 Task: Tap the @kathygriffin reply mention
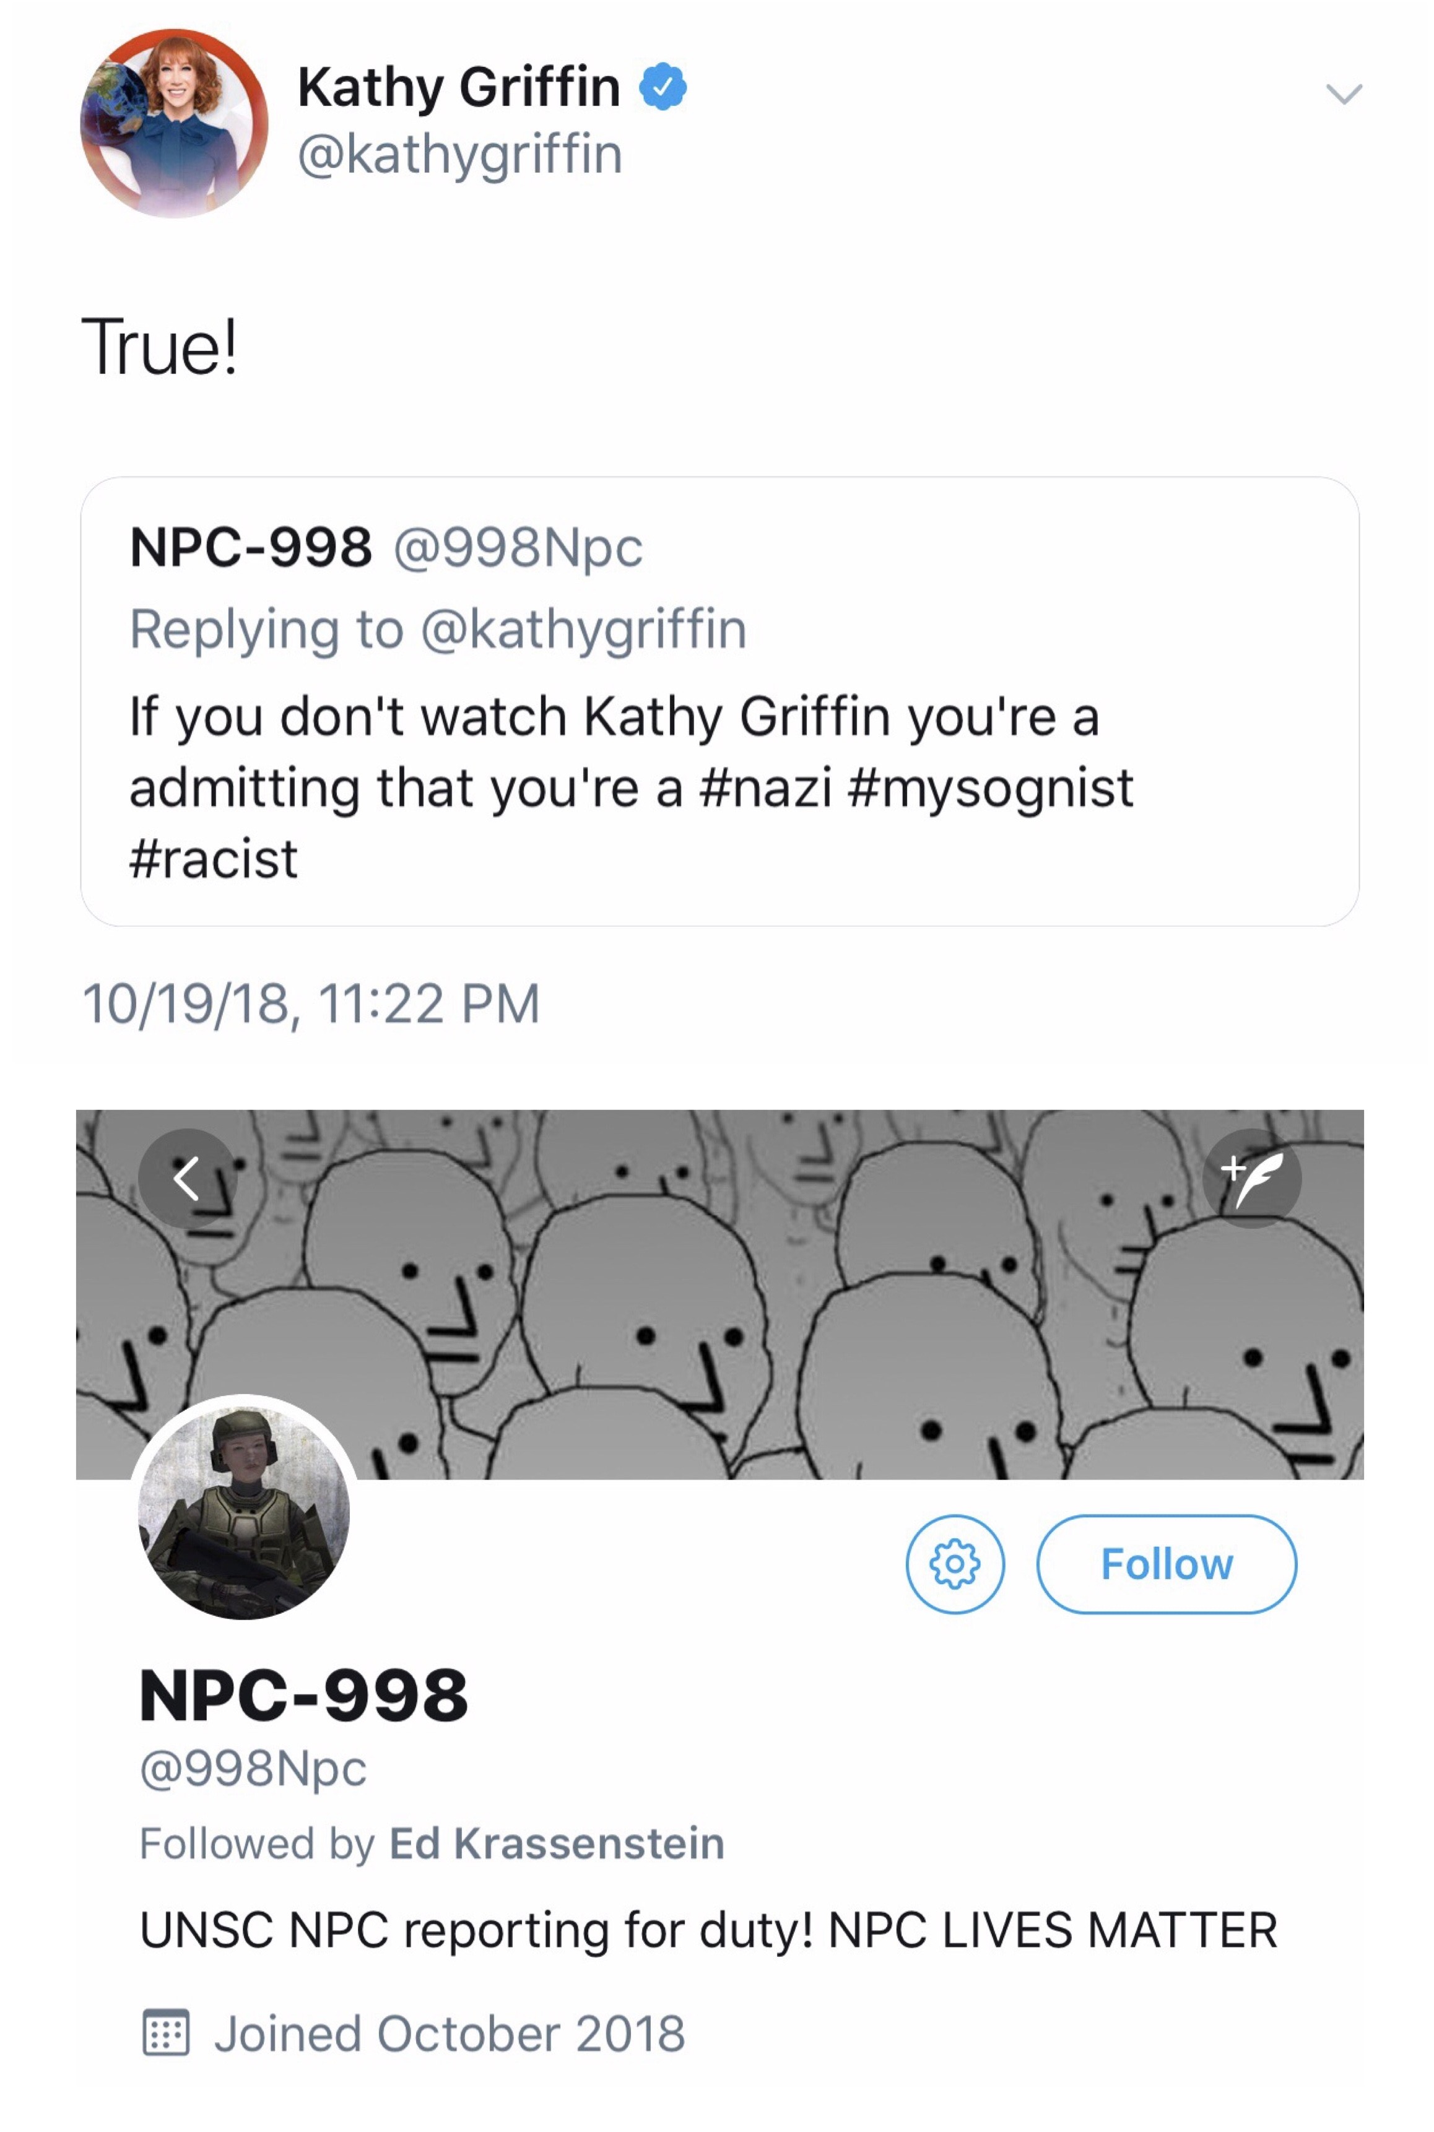583,631
